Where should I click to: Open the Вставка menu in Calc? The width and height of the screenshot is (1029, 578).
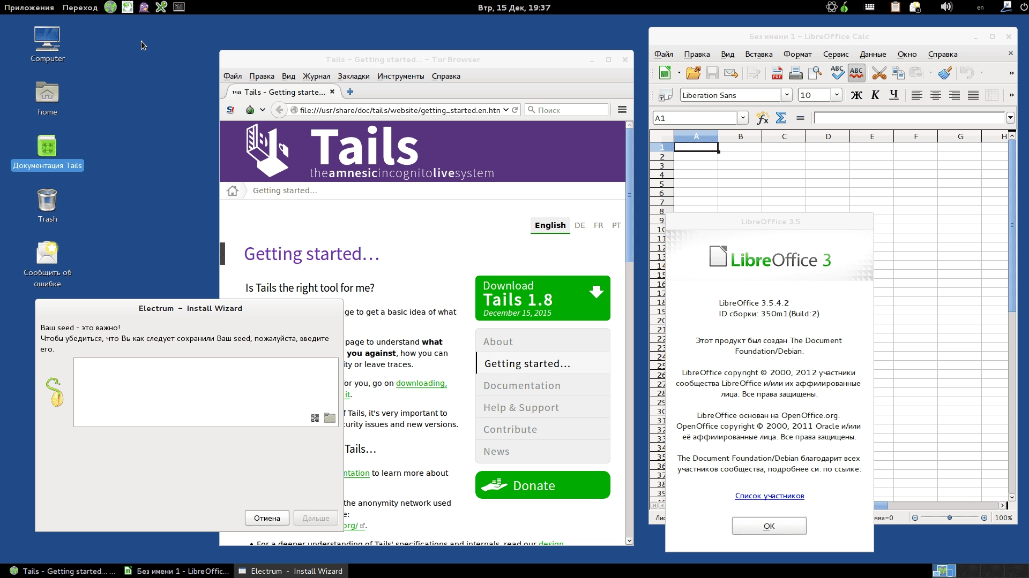[758, 54]
